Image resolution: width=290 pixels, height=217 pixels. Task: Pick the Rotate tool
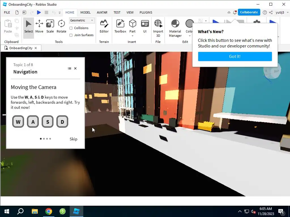61,27
